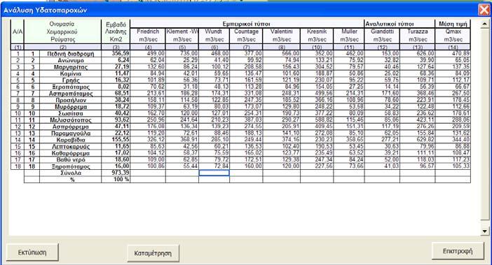This screenshot has width=492, height=265.
Task: Select the highlighted empty Wundt cell in Σύνολα row
Action: click(x=214, y=173)
